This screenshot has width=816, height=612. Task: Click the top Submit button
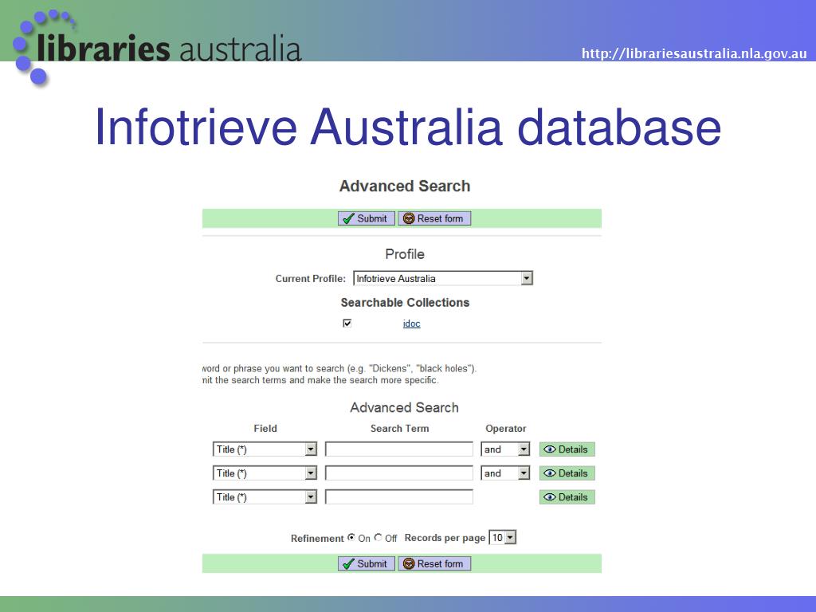367,218
